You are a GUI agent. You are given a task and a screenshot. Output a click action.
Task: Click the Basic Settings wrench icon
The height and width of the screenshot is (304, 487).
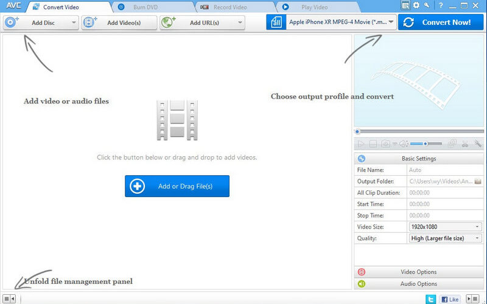pyautogui.click(x=362, y=159)
